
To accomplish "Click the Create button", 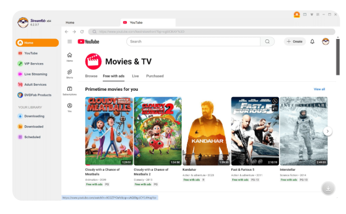I will pos(295,41).
